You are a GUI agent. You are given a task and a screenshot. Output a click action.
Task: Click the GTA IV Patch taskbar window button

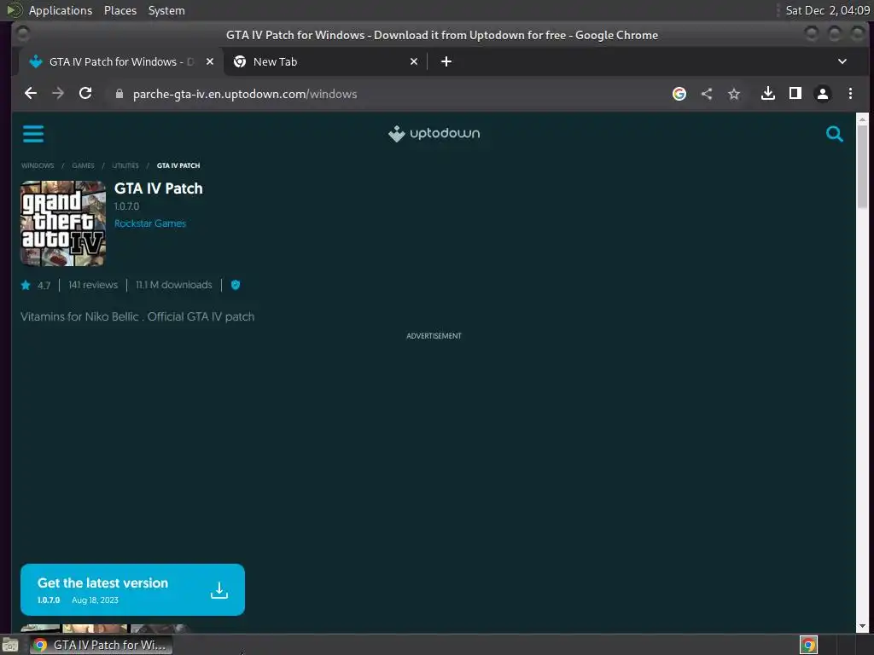click(101, 645)
